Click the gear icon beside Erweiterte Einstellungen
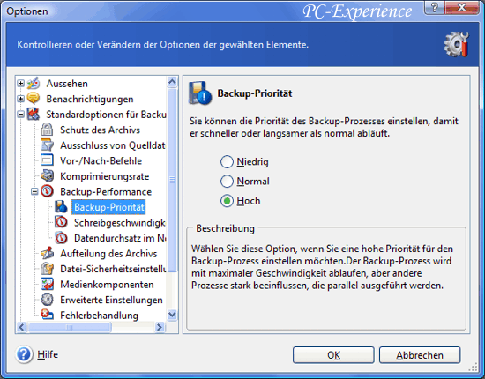This screenshot has width=485, height=379. [47, 300]
